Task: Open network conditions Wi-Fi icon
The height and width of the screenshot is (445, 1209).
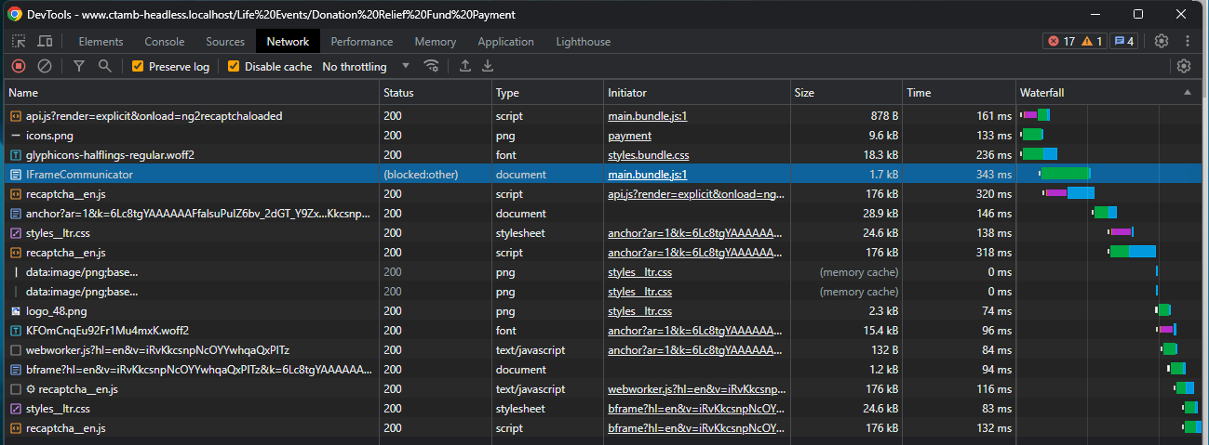Action: 431,66
